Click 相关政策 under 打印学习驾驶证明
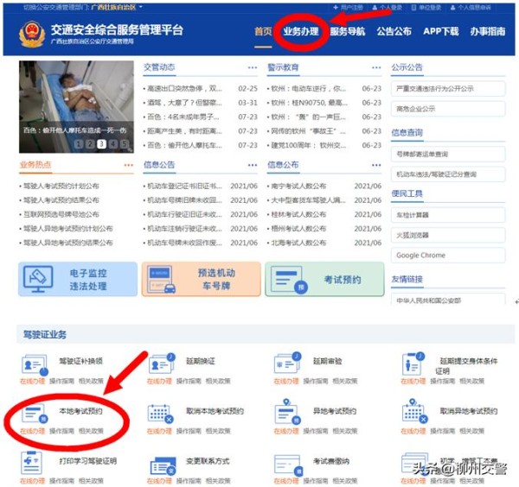The image size is (519, 487). tap(91, 481)
